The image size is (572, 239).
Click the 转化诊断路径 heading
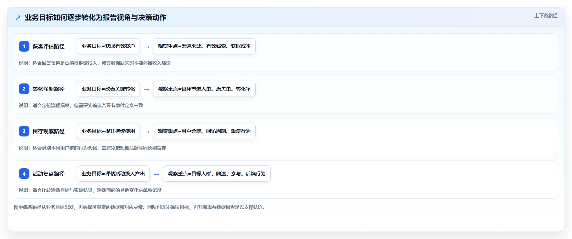[x=49, y=89]
